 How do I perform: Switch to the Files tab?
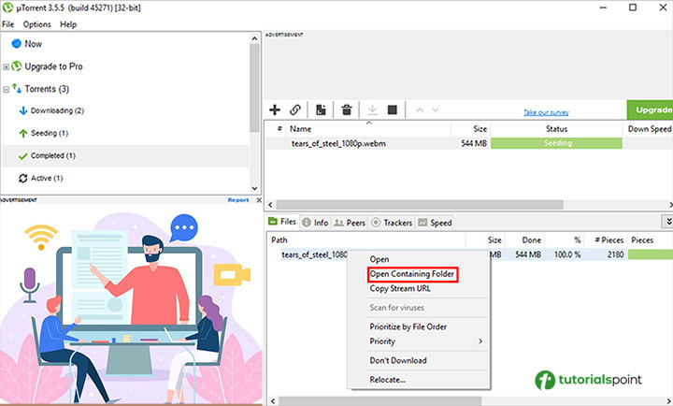pos(282,222)
